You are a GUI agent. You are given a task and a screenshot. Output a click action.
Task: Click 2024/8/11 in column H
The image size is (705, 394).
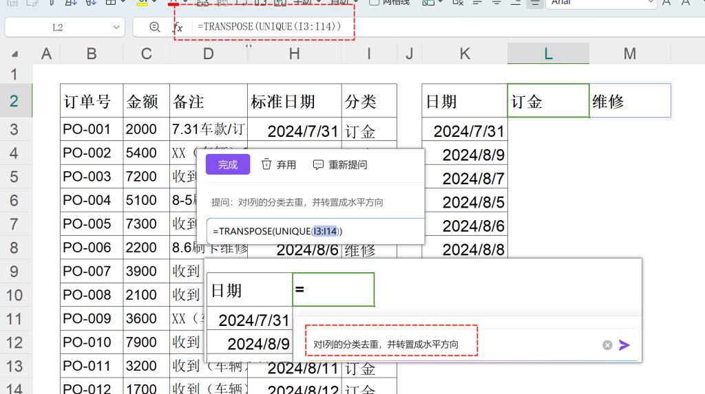click(295, 369)
